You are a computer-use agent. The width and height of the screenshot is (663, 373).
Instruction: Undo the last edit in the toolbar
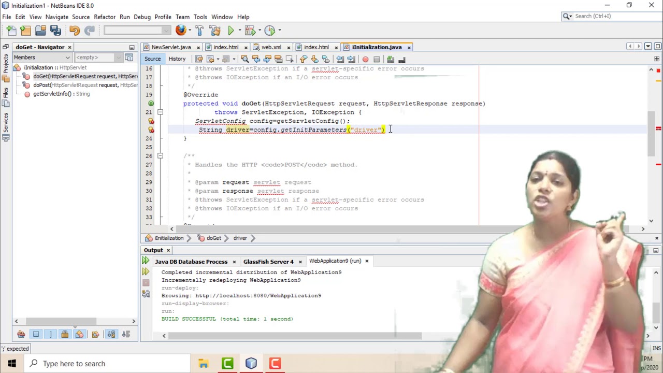point(74,31)
